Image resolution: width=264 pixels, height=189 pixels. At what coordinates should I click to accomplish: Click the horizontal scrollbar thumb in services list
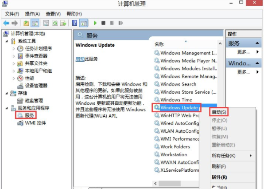pyautogui.click(x=170, y=183)
